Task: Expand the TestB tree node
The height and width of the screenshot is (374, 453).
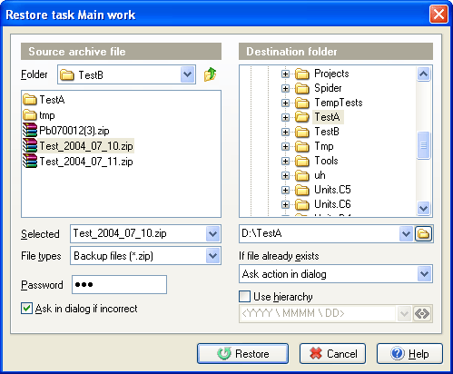Action: tap(285, 132)
